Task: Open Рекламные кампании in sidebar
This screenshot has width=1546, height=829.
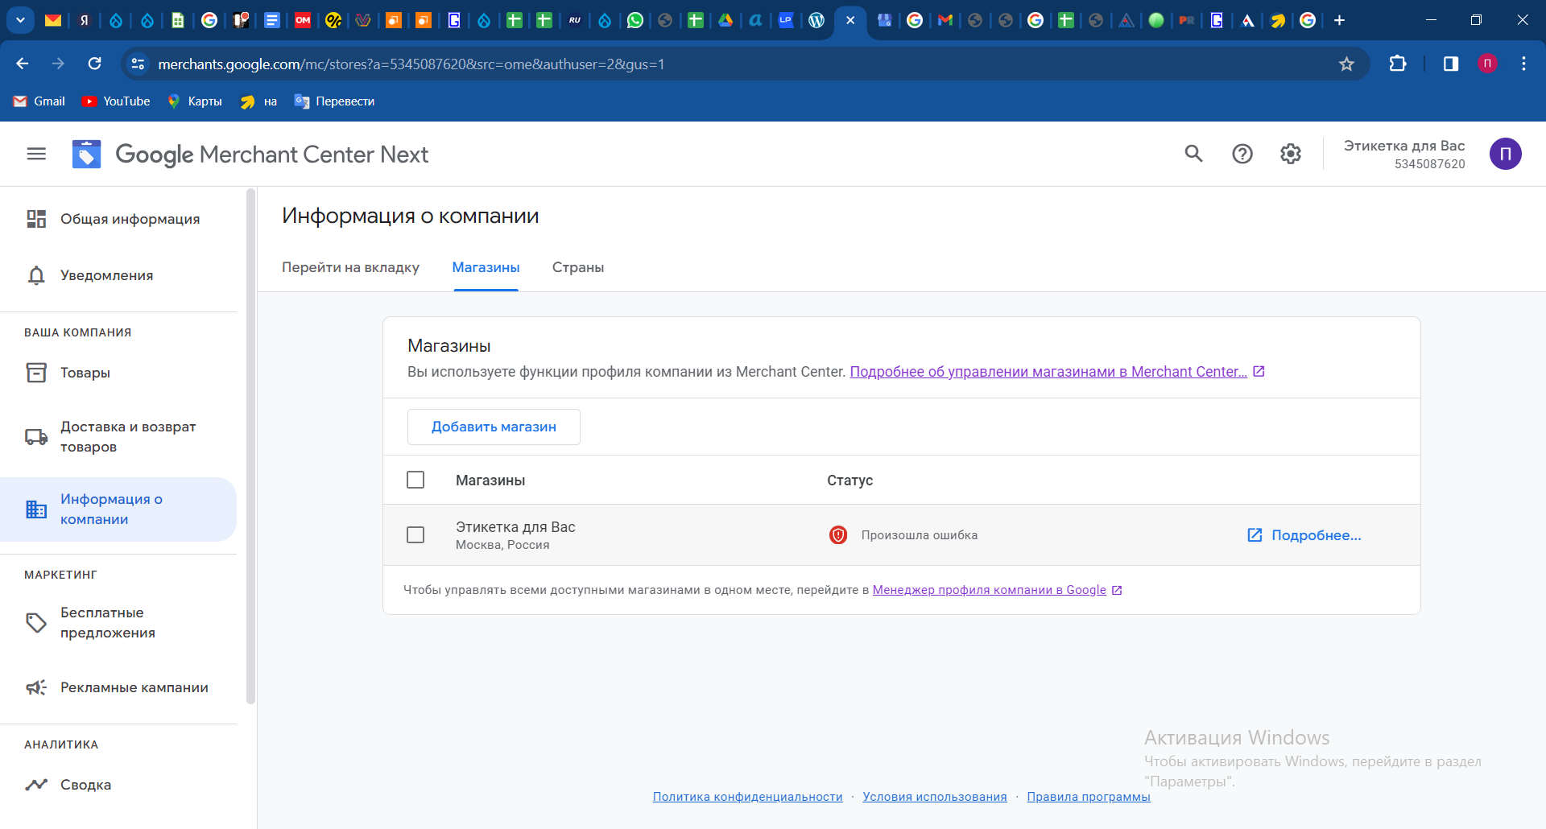Action: coord(118,687)
